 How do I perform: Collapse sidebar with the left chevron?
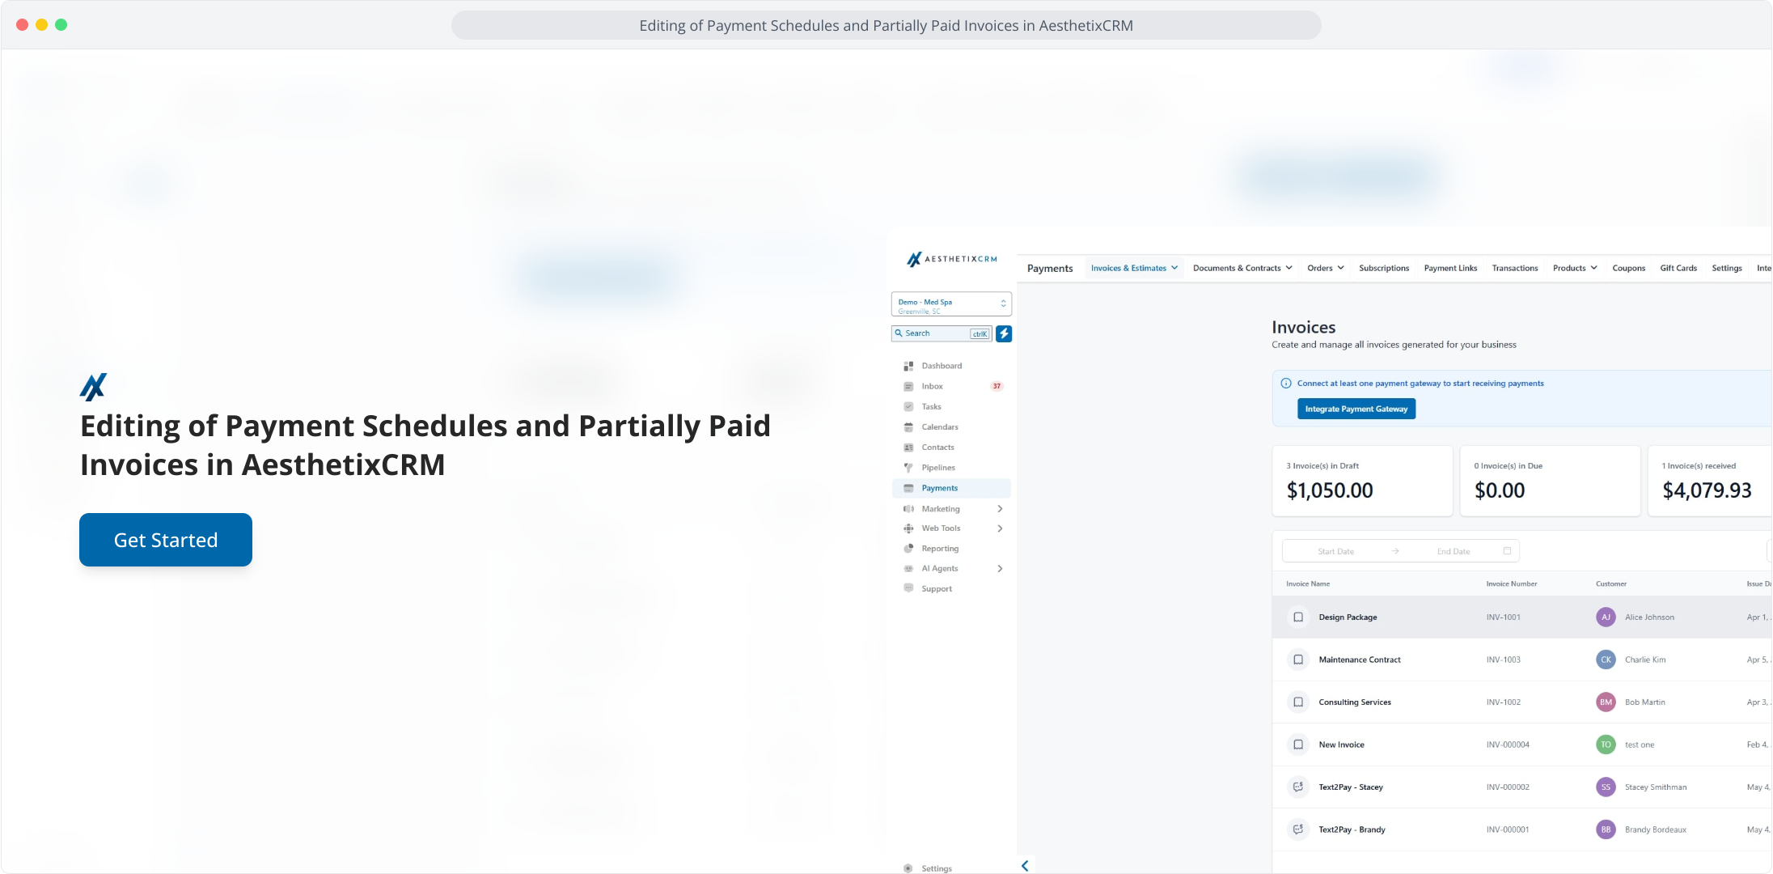pos(1025,866)
